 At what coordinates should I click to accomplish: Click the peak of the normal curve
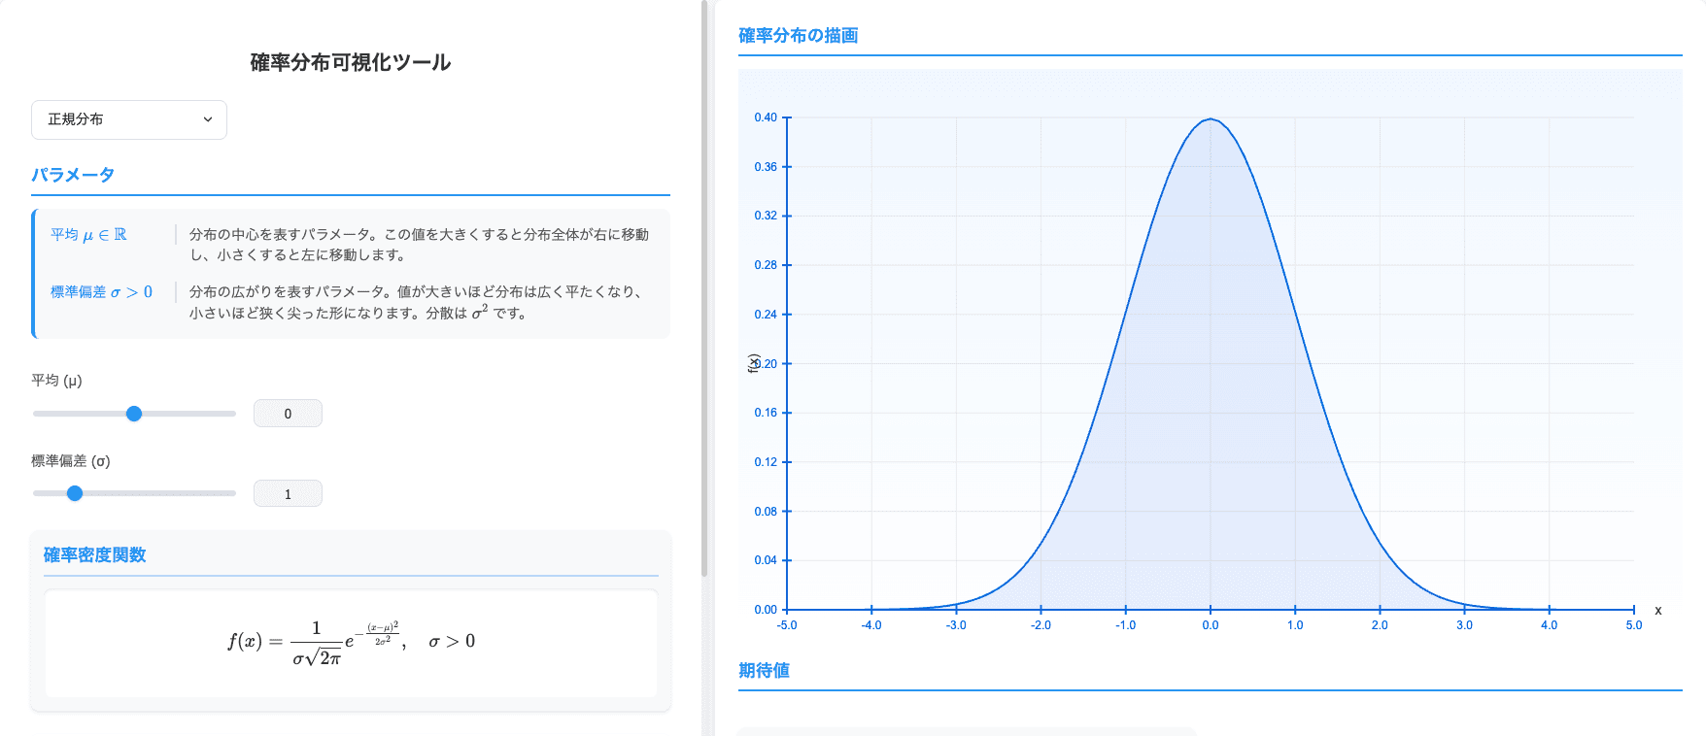[x=1210, y=119]
